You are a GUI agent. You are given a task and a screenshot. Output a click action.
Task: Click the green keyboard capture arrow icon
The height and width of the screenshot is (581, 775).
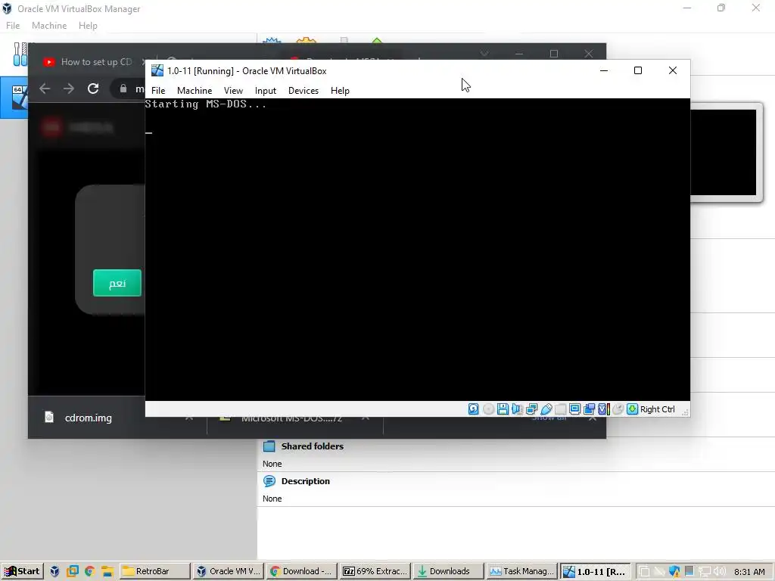(x=632, y=409)
